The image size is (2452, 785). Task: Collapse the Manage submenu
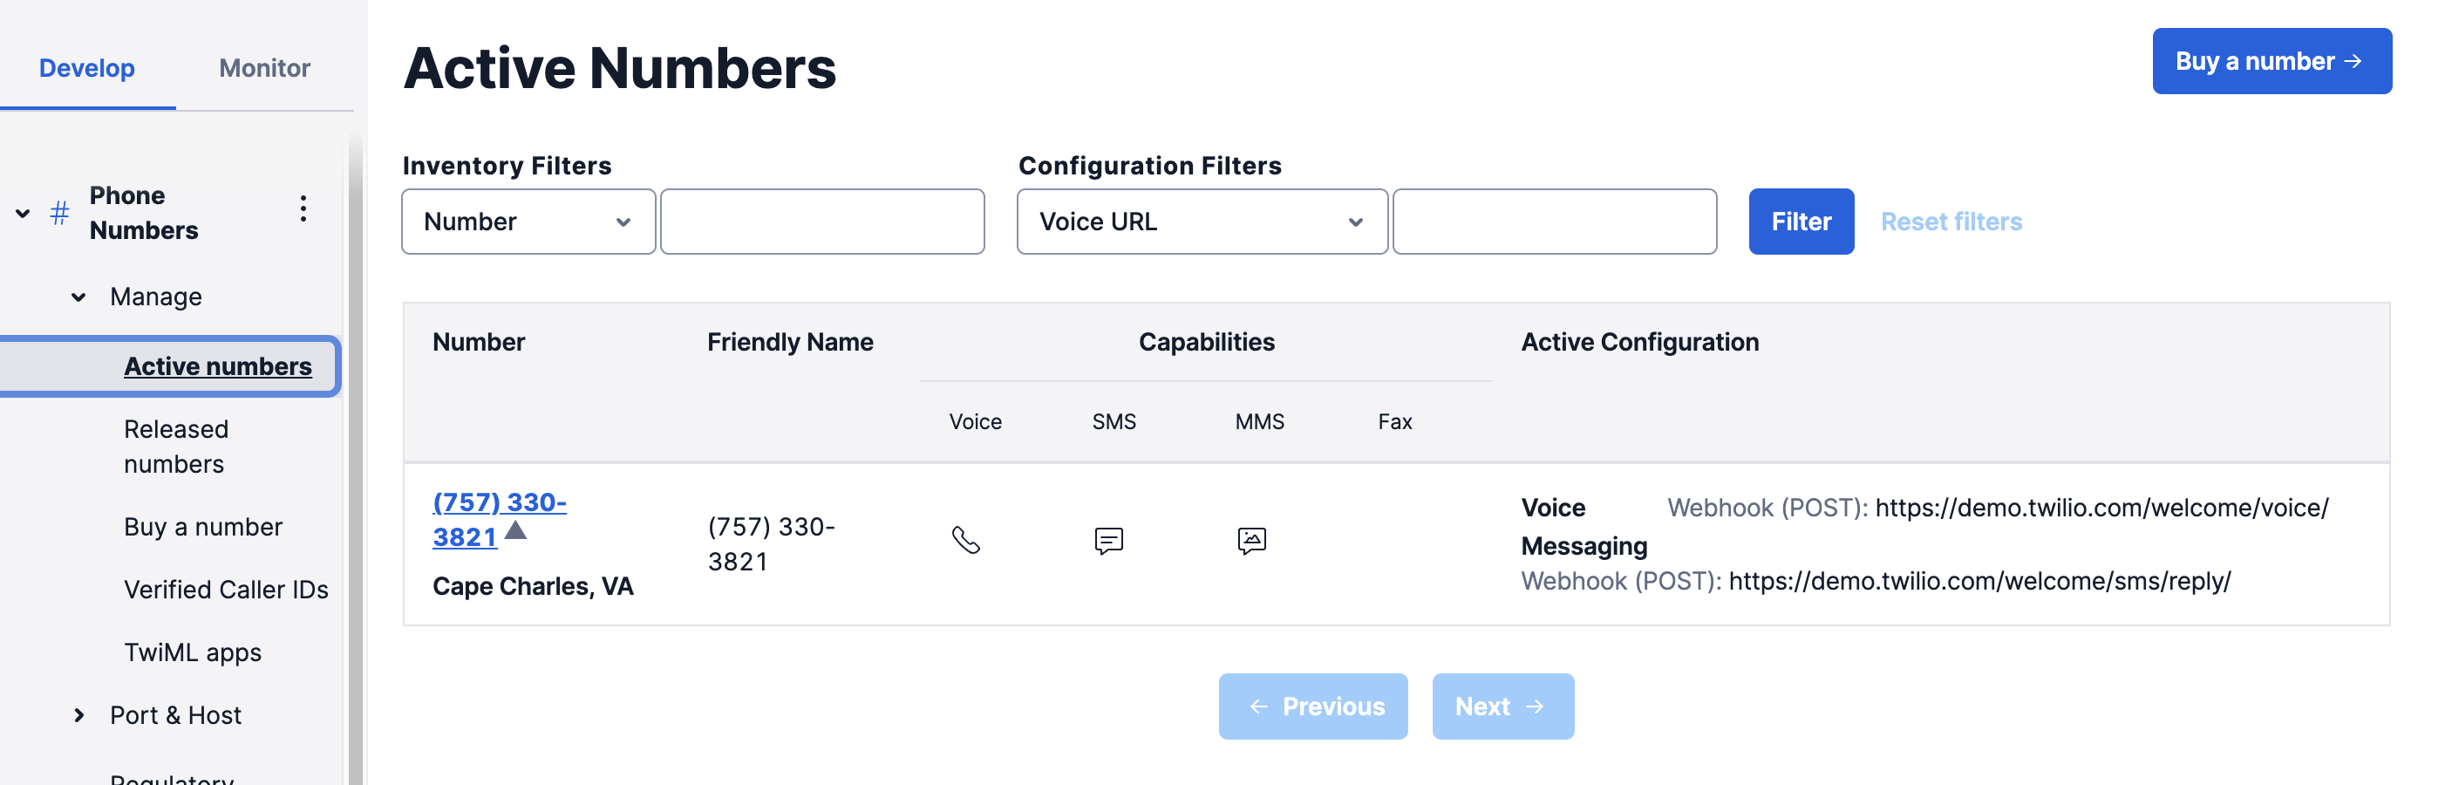pyautogui.click(x=79, y=297)
